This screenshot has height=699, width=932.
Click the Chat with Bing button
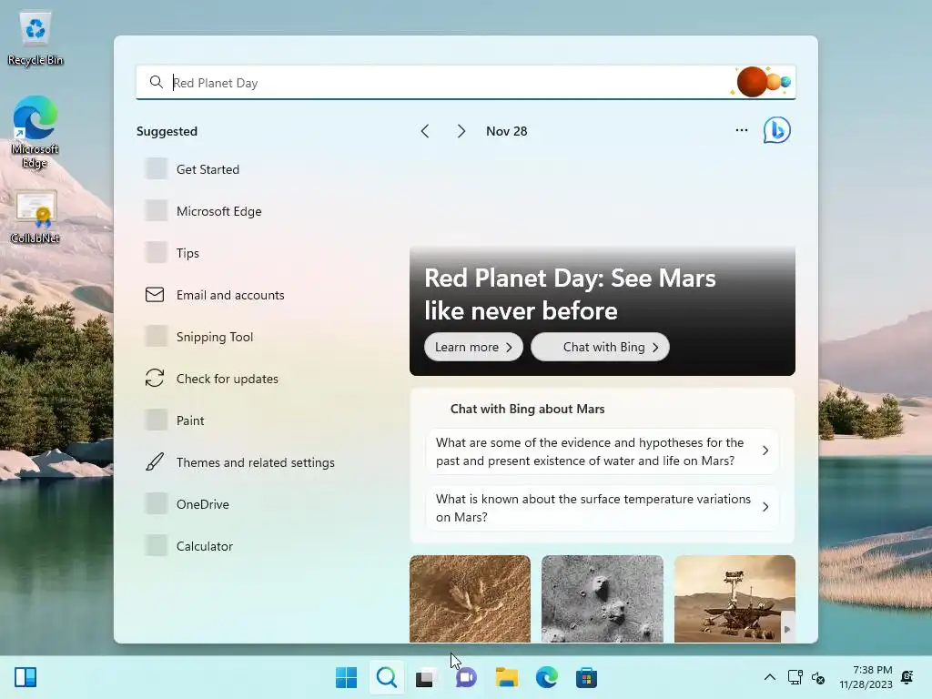pyautogui.click(x=601, y=347)
